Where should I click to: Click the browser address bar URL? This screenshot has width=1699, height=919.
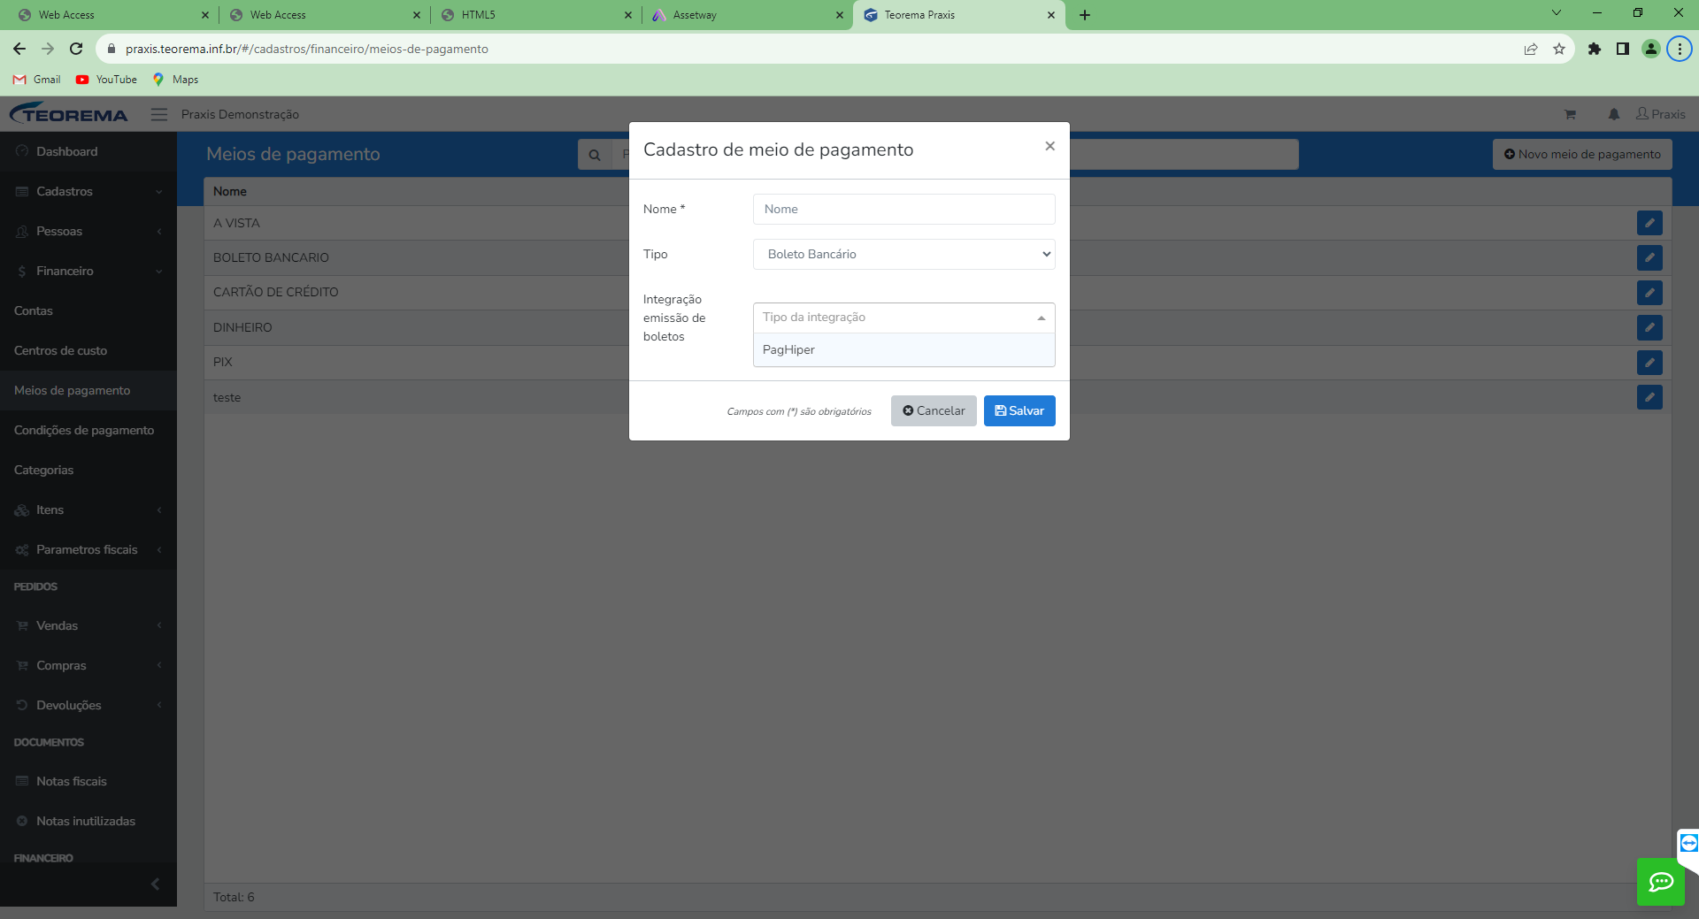point(306,49)
